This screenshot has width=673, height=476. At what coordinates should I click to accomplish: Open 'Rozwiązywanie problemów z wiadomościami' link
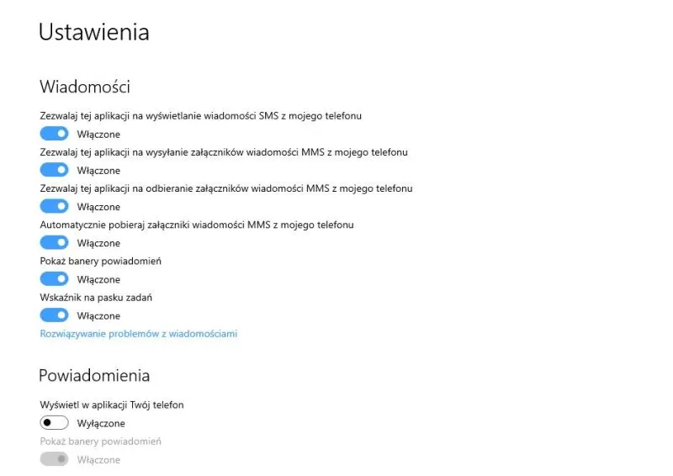139,334
